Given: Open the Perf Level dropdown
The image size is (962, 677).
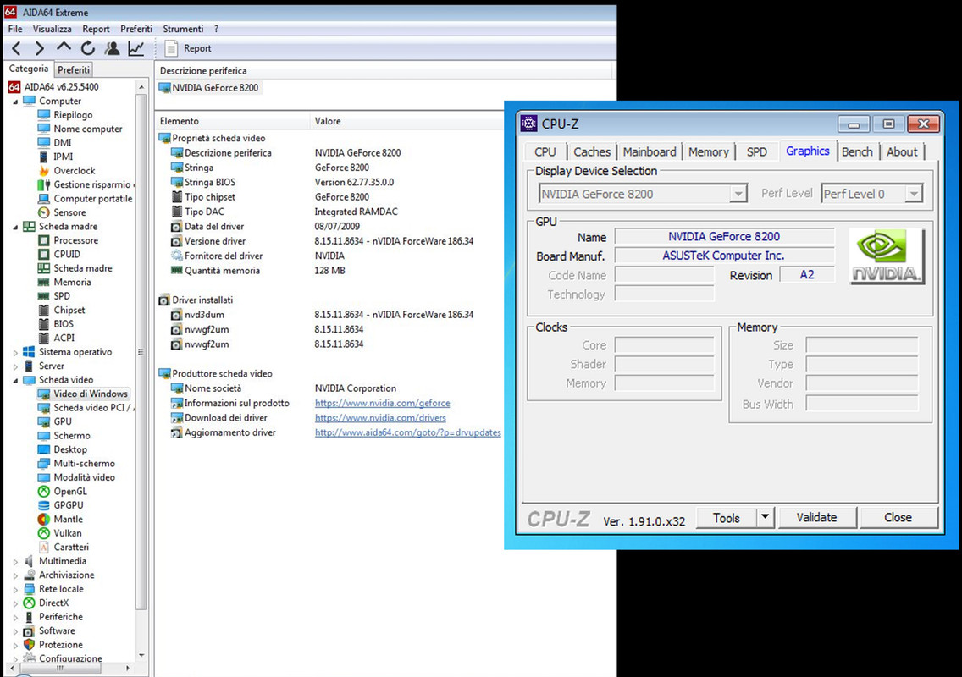Looking at the screenshot, I should coord(872,194).
